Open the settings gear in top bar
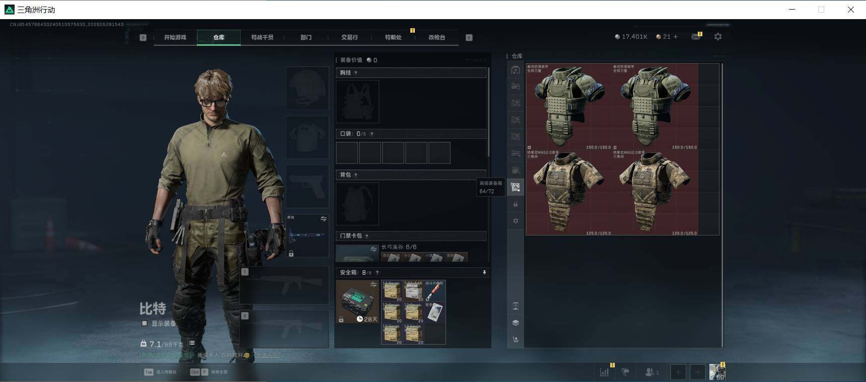 pos(718,37)
